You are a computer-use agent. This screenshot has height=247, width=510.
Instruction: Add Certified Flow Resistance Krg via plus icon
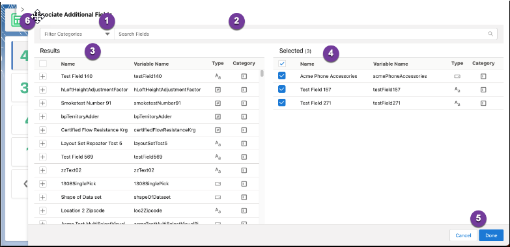tap(43, 130)
